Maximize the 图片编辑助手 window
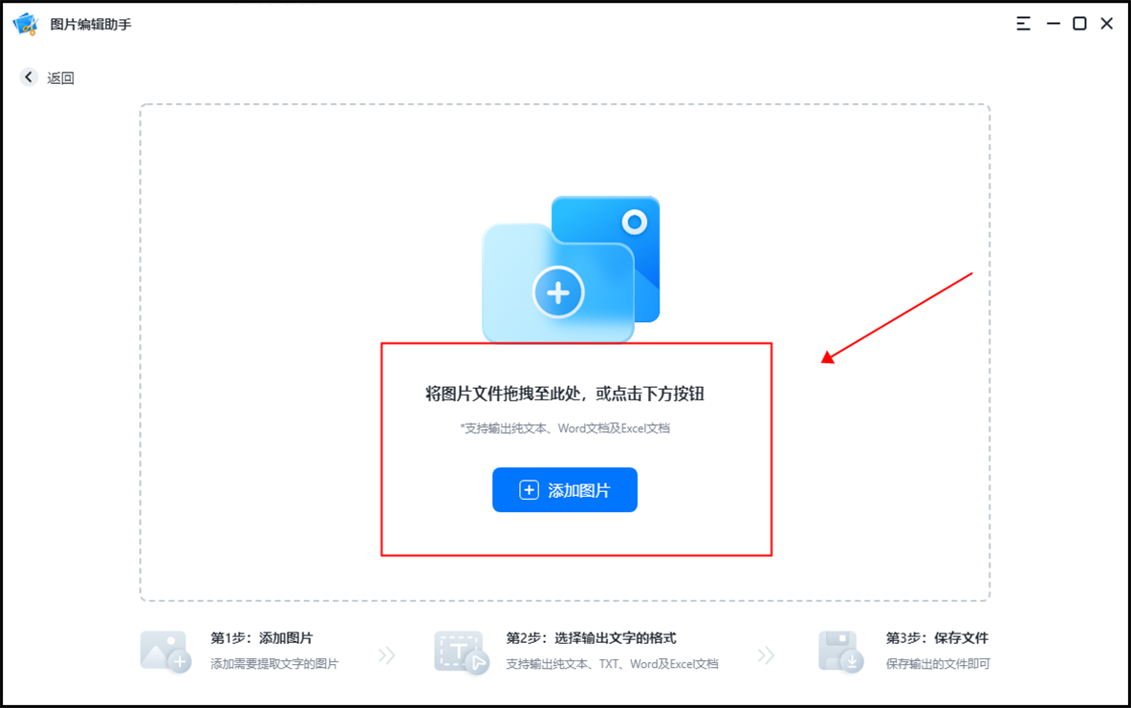Screen dimensions: 1131x708 [x=1079, y=24]
